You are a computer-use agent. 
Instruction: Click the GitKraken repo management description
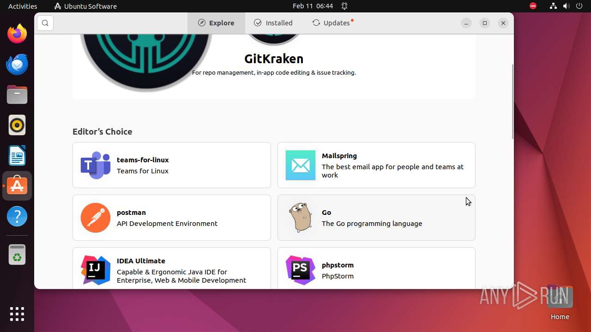click(274, 72)
